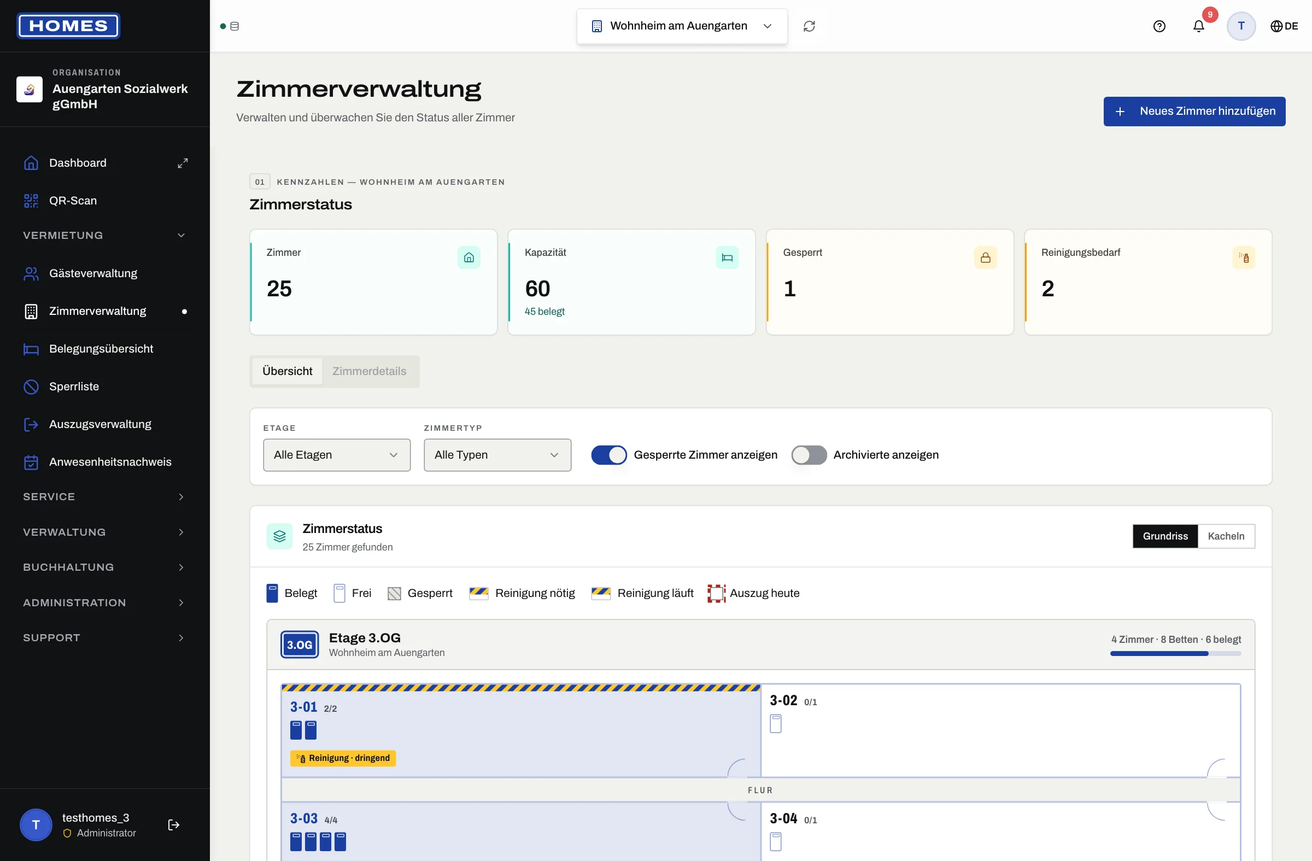The image size is (1312, 861).
Task: Toggle Gesperrte Zimmer anzeigen switch
Action: (608, 455)
